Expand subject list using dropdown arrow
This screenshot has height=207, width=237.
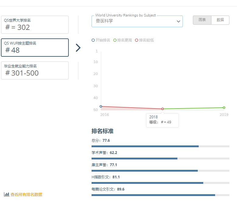[x=178, y=21]
